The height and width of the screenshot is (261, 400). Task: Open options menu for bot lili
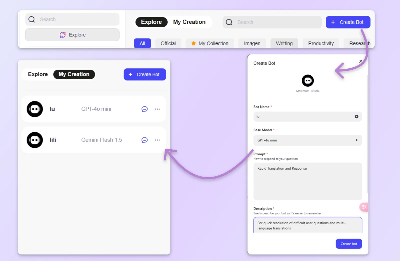pyautogui.click(x=157, y=140)
